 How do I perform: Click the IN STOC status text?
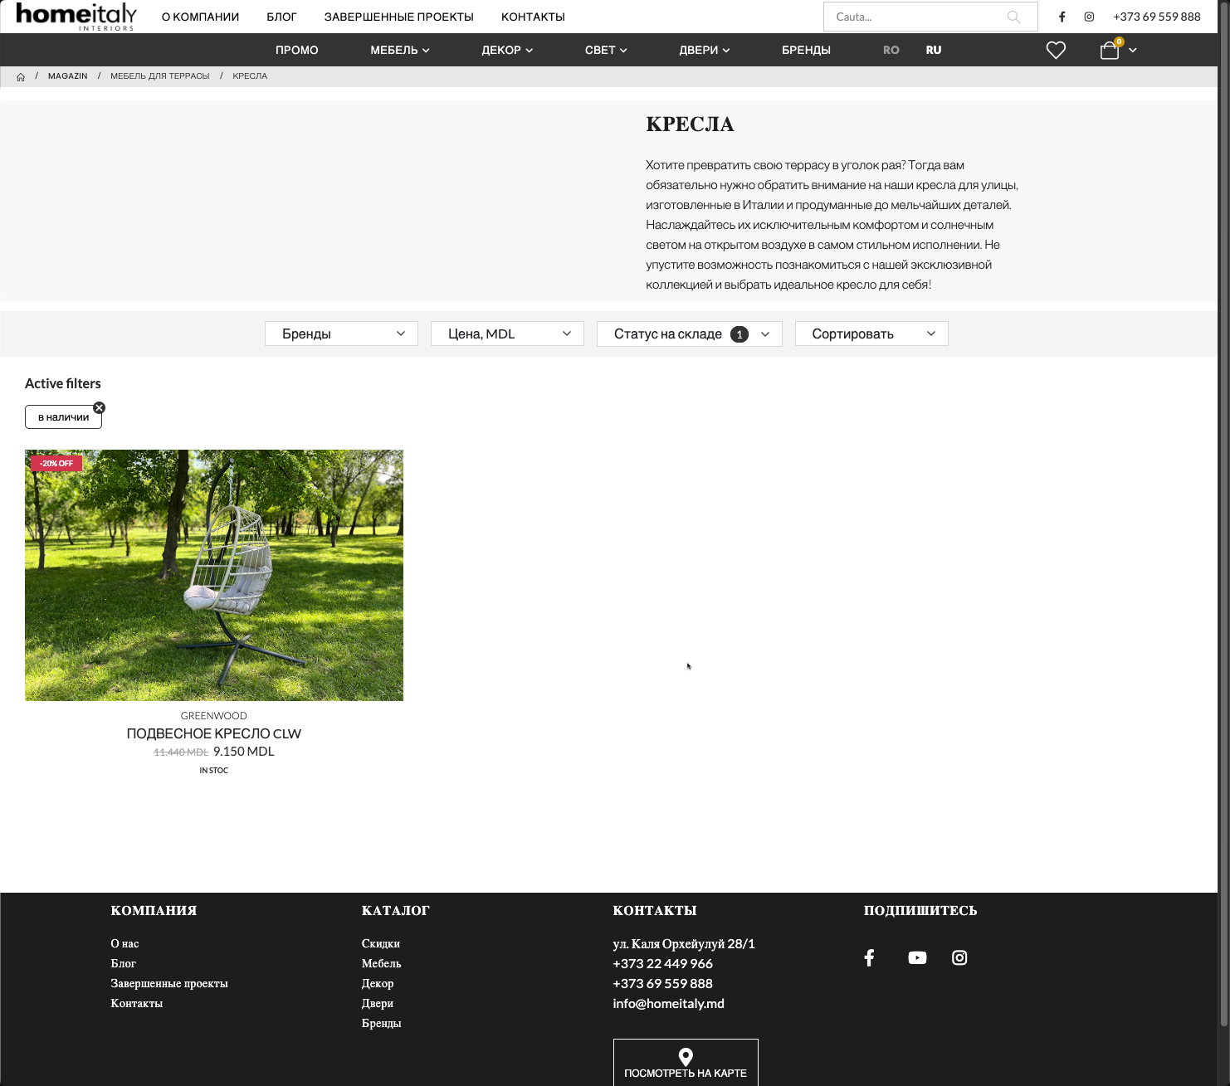tap(214, 771)
